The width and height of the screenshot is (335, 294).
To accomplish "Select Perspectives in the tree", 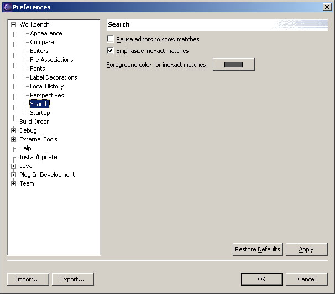I will tap(47, 95).
